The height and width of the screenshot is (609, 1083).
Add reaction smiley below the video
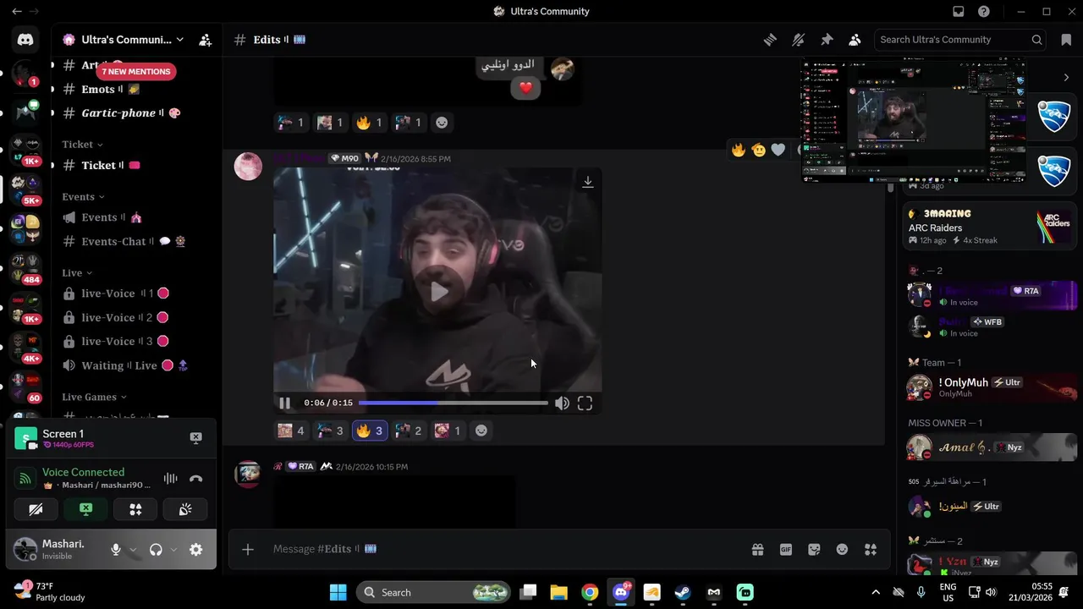[481, 431]
